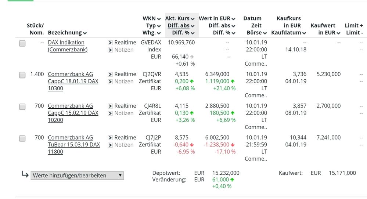Screen dimensions: 367x199
Task: Click Realtime icon for CappC 18.01.19 certificate
Action: [110, 74]
